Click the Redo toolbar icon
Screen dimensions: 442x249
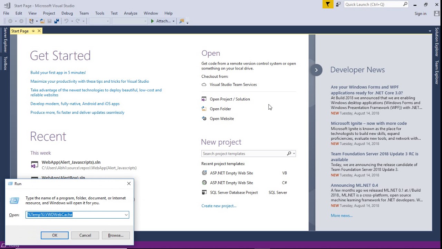click(x=78, y=21)
